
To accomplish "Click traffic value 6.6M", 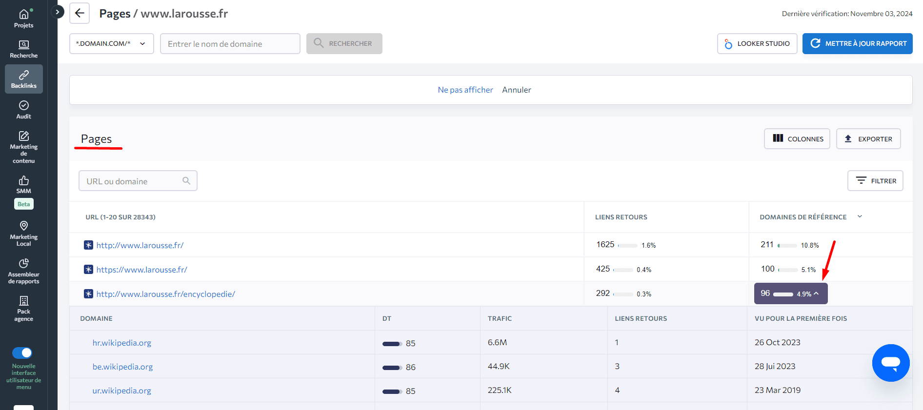I will coord(497,342).
